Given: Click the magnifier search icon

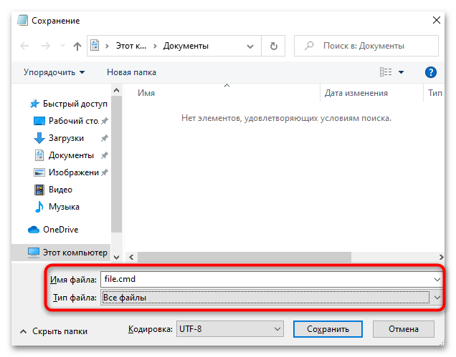Looking at the screenshot, I should [x=309, y=46].
